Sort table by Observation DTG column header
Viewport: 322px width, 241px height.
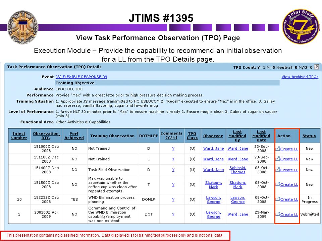pos(46,136)
